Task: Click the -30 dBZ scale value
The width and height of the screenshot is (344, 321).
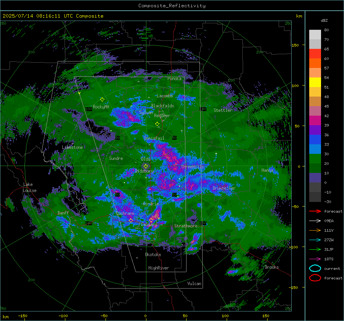Action: (x=328, y=202)
